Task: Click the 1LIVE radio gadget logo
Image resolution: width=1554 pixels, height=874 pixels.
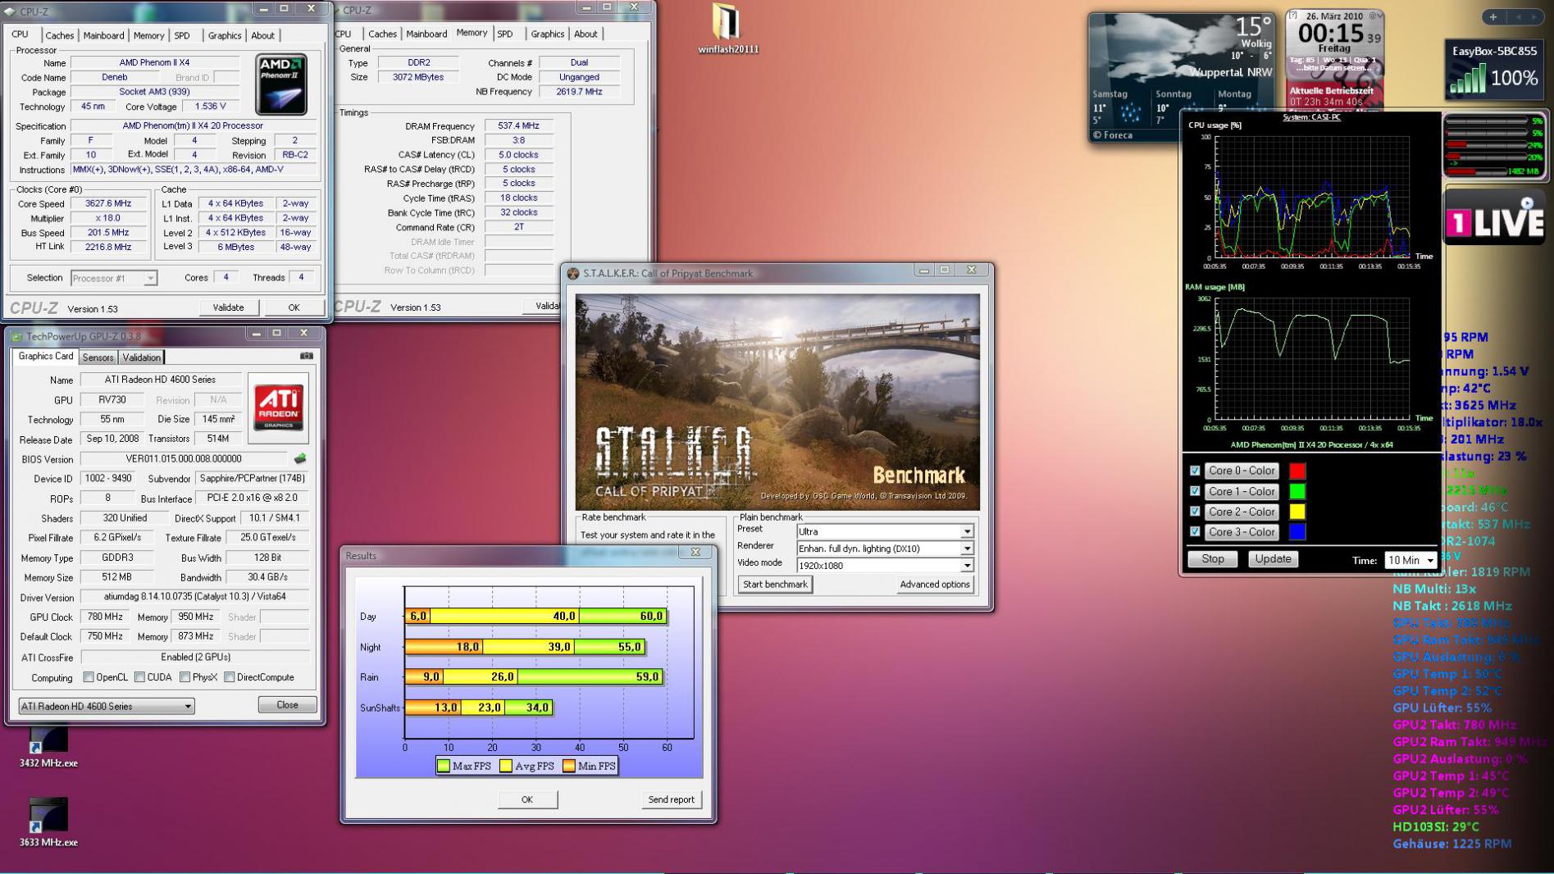Action: pyautogui.click(x=1494, y=220)
